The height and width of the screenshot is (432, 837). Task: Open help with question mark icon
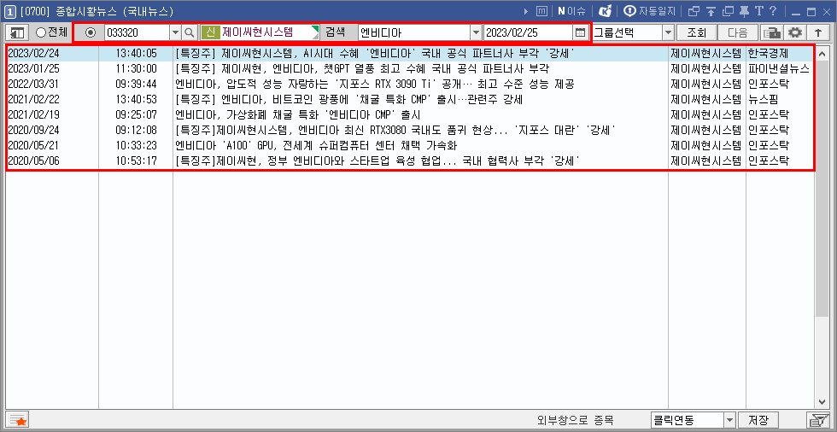point(772,11)
